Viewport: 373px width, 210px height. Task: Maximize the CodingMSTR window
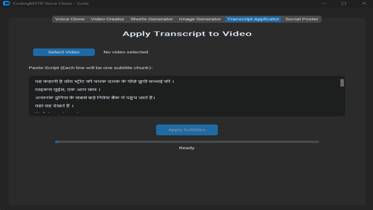coord(344,3)
